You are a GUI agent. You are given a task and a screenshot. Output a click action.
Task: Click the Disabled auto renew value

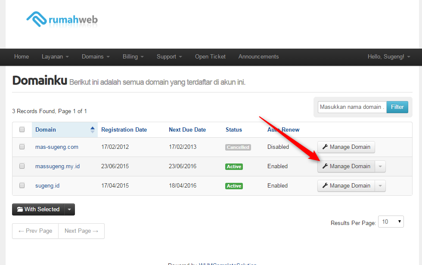(x=278, y=147)
